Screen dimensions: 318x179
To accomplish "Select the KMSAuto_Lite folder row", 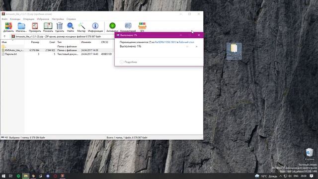I will click(57, 50).
